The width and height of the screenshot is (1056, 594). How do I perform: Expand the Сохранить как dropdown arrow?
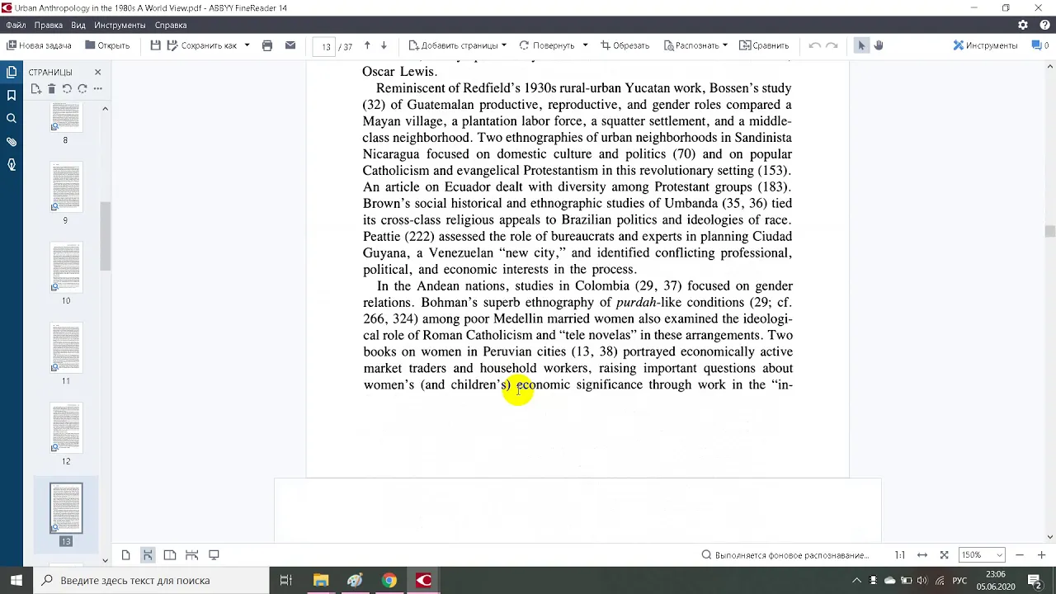[247, 45]
